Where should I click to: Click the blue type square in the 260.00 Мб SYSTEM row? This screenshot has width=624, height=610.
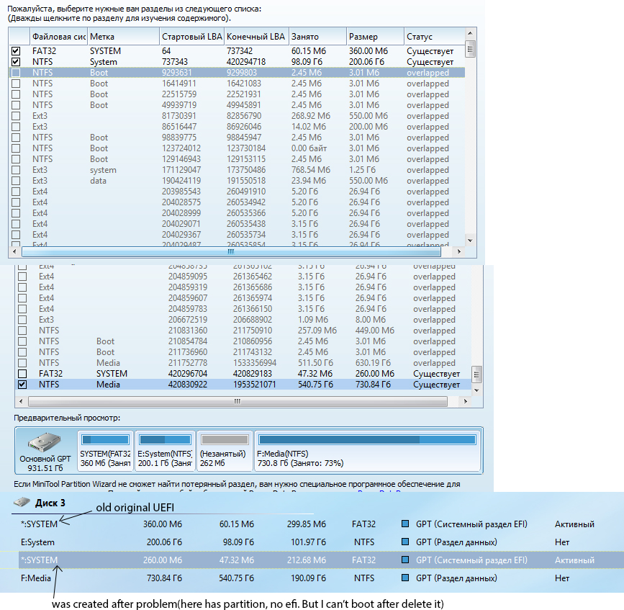[x=404, y=560]
